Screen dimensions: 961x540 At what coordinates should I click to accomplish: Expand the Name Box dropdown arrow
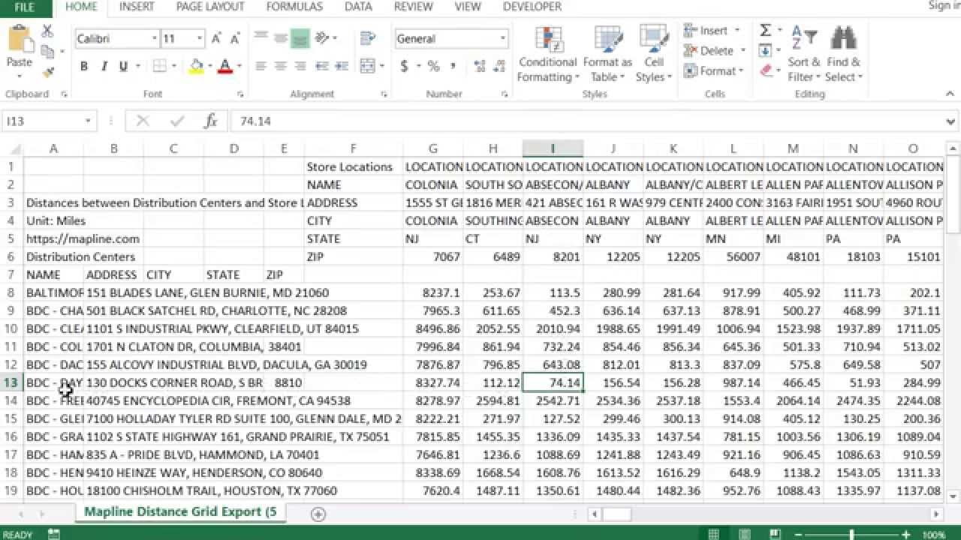point(88,121)
